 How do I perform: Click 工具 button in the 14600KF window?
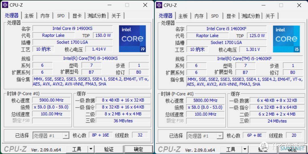[x=231, y=149]
